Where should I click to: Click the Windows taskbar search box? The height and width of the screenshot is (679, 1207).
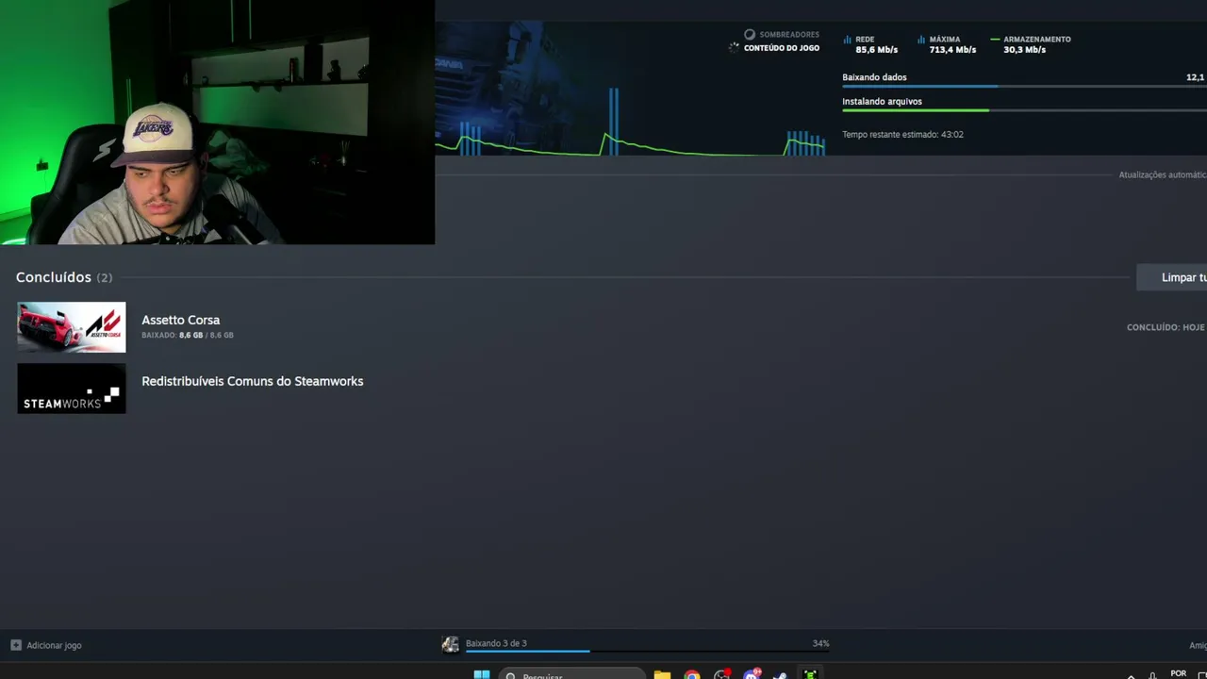point(572,673)
